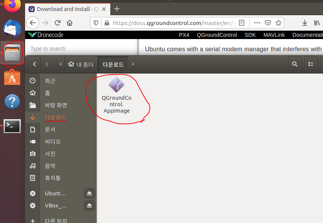Open Ubuntu Software from the dock

pyautogui.click(x=12, y=77)
